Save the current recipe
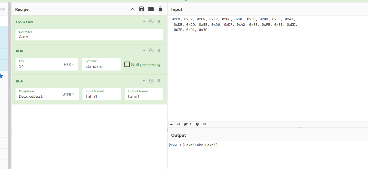The image size is (368, 169). click(x=142, y=9)
